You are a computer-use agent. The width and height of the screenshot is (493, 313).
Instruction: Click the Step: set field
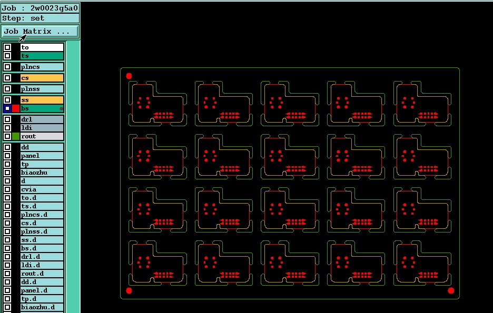40,18
